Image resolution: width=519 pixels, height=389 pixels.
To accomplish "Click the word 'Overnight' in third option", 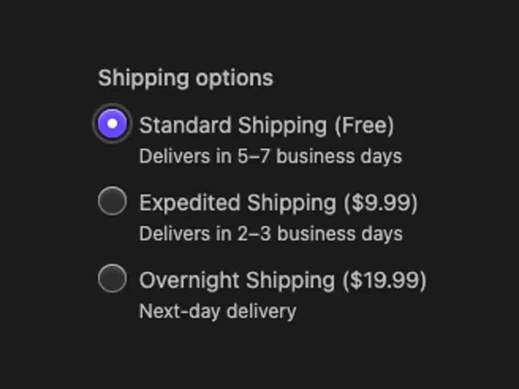I will coord(189,281).
